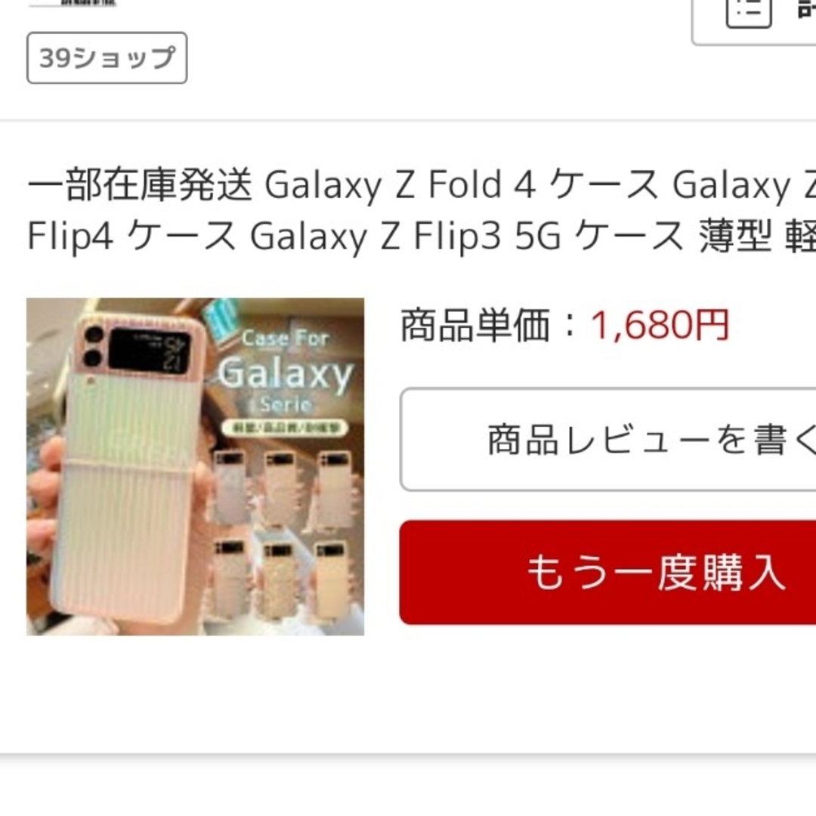Click 商品レビューを書く button
816x816 pixels.
pos(607,439)
